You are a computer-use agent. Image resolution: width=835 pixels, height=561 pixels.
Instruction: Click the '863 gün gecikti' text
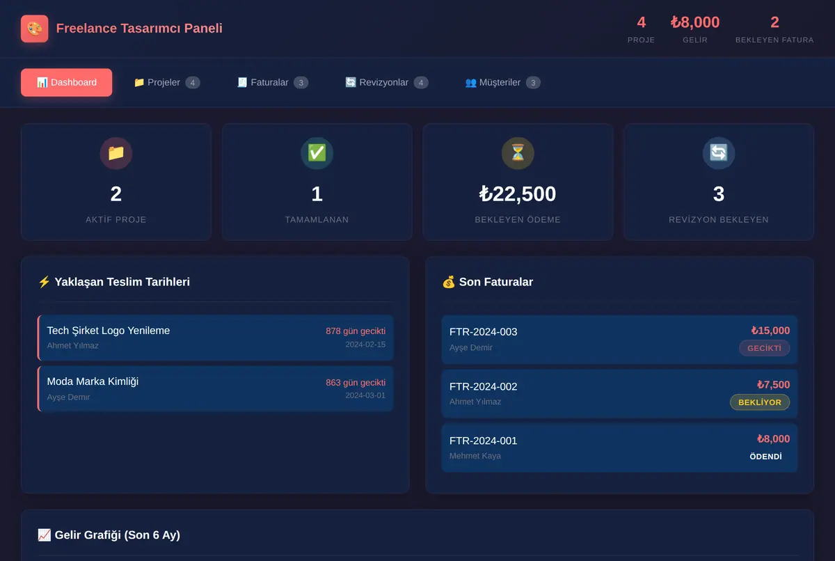(x=356, y=383)
